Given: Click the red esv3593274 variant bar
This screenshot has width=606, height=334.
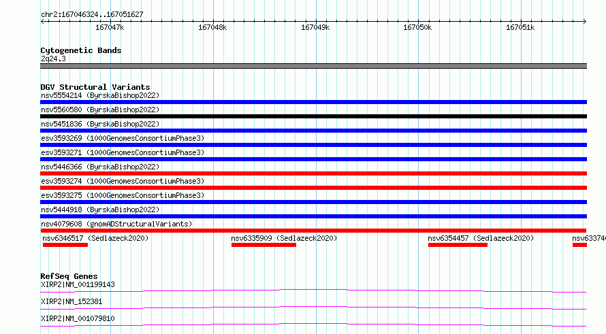Looking at the screenshot, I should tap(313, 188).
